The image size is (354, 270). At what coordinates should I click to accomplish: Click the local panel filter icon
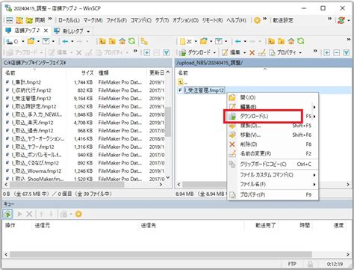tap(46, 41)
